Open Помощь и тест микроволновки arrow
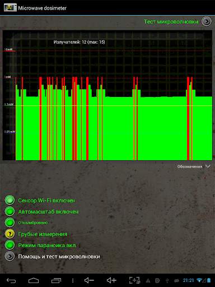This screenshot has width=215, height=287. 10,256
